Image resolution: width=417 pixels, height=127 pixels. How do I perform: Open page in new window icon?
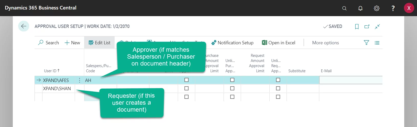[367, 26]
